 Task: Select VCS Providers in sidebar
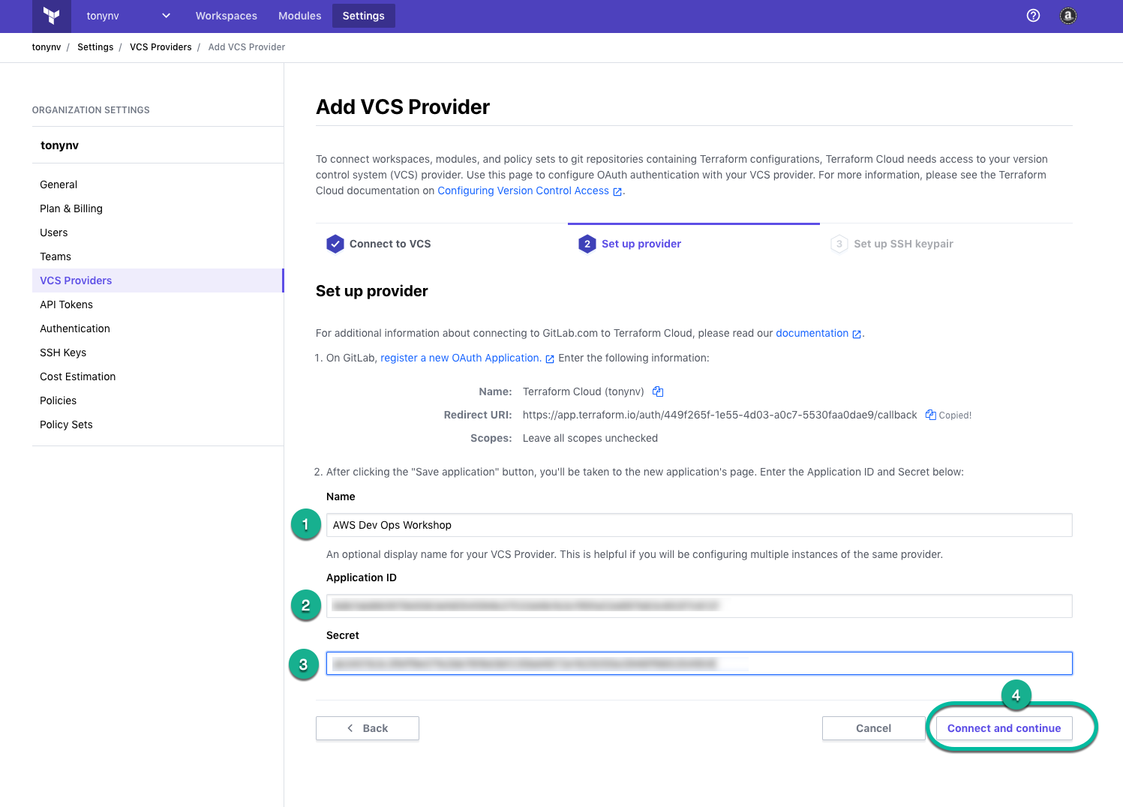click(x=158, y=280)
